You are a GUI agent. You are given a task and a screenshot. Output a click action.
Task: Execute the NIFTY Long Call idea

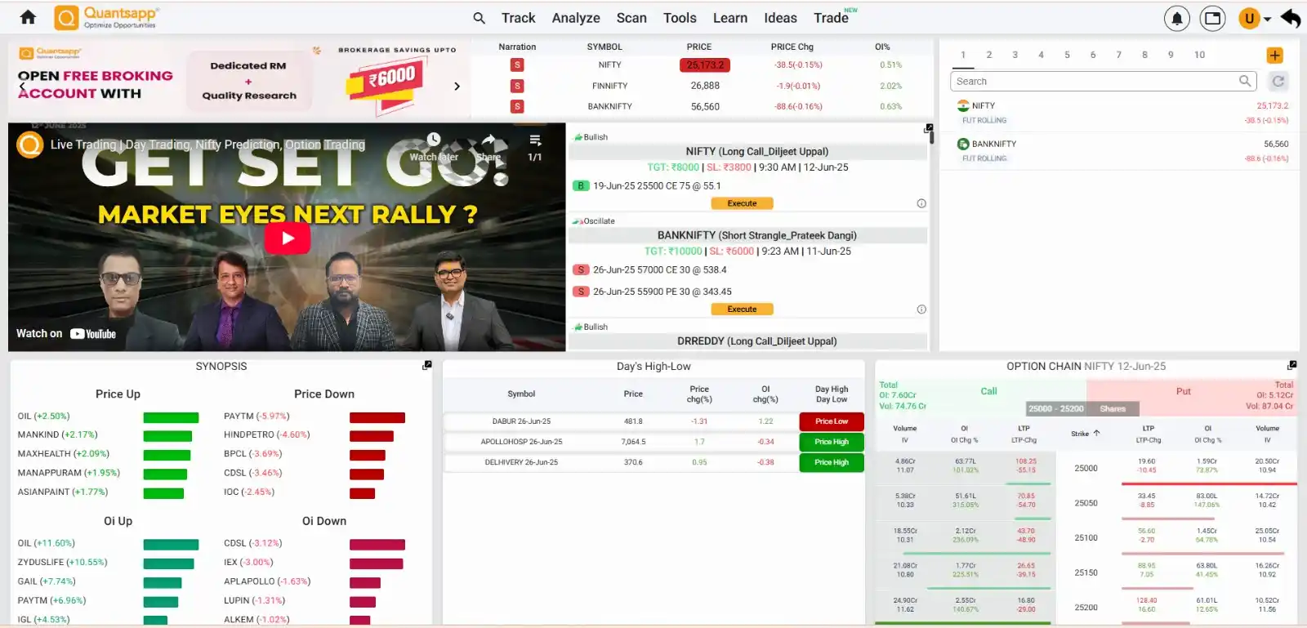click(x=742, y=203)
